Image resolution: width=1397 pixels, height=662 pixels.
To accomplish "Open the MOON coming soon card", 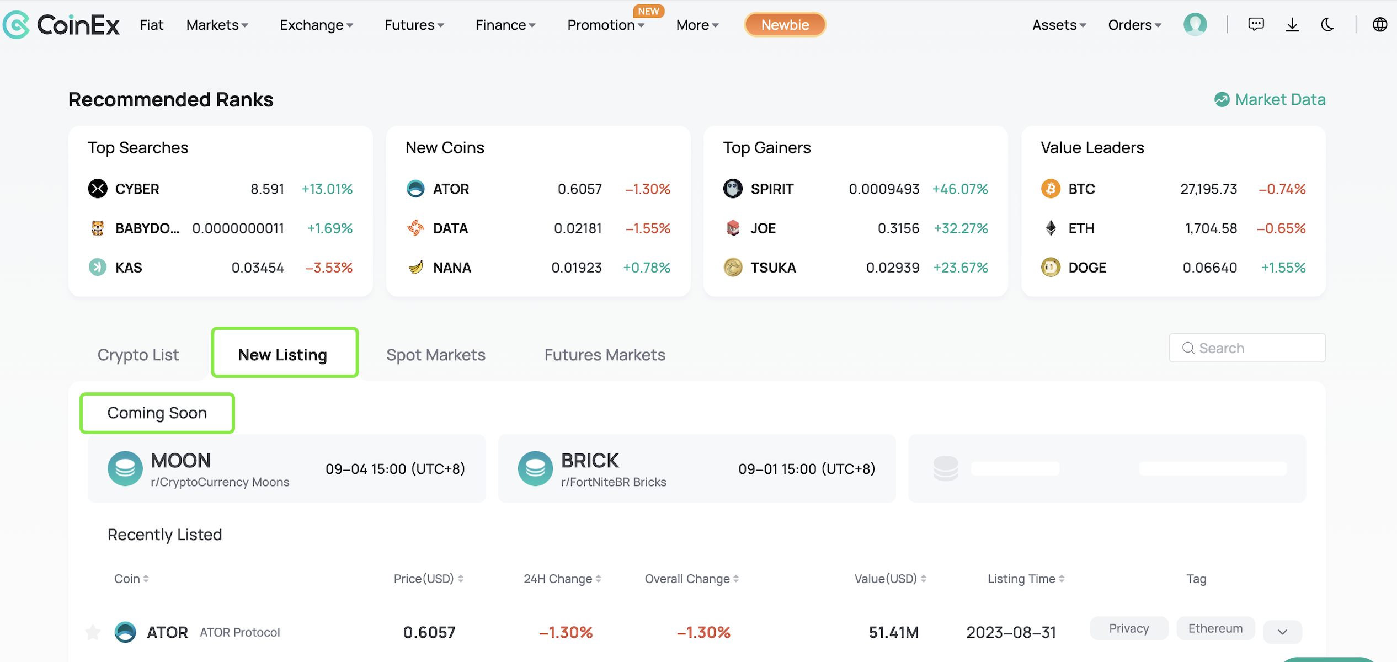I will pos(287,468).
